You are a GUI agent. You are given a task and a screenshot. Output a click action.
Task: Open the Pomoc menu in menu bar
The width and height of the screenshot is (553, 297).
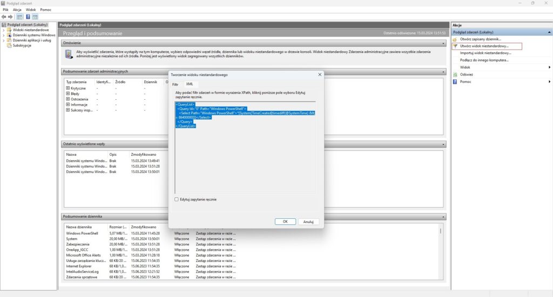[x=45, y=10]
